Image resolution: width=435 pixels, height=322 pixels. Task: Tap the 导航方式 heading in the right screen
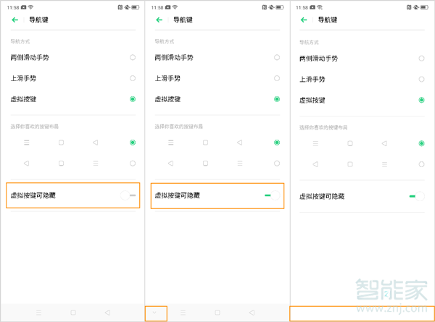(309, 43)
